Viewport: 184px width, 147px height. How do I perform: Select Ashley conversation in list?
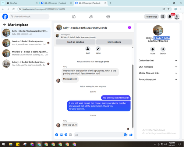pyautogui.click(x=26, y=64)
